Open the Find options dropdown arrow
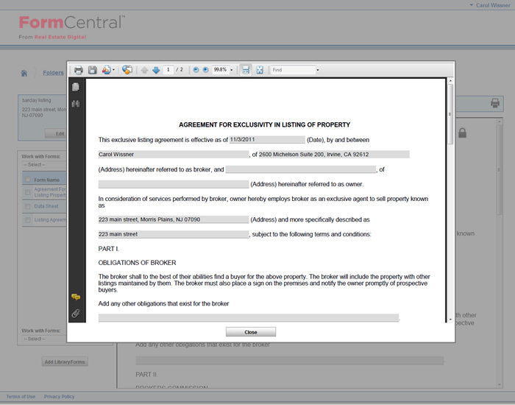The width and height of the screenshot is (515, 405). (318, 70)
